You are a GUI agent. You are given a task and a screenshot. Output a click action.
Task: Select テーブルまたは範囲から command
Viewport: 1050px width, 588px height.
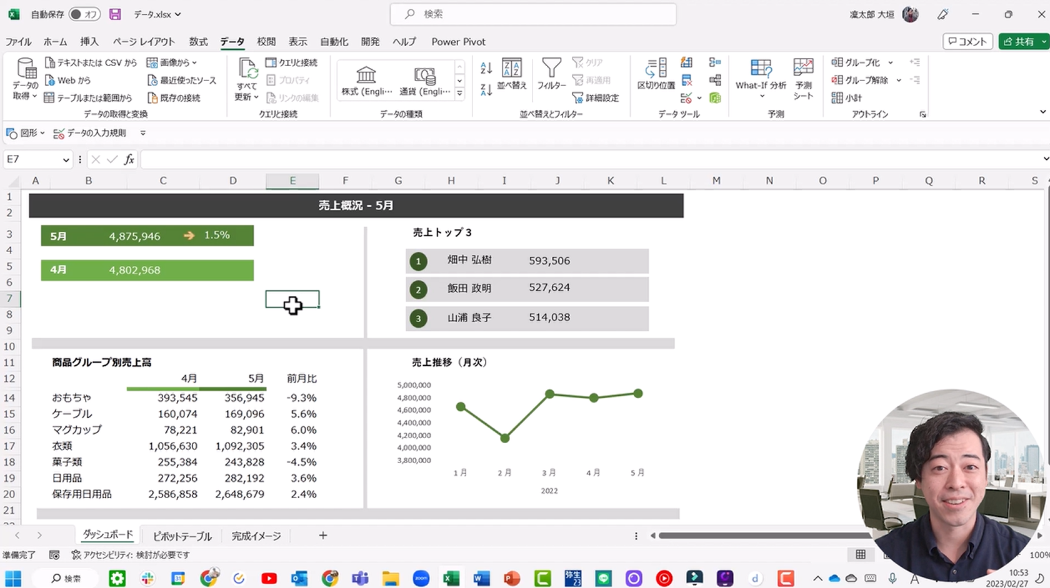click(x=88, y=97)
